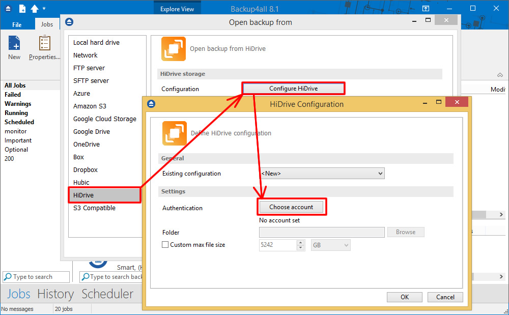Click the Configure HiDrive button

click(x=293, y=88)
